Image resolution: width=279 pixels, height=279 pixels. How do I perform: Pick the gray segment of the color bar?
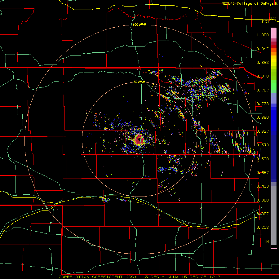(x=274, y=215)
